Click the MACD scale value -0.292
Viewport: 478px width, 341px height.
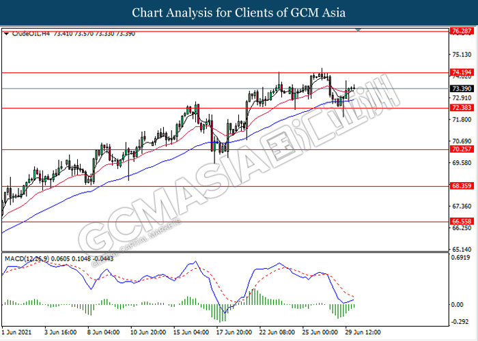(460, 322)
